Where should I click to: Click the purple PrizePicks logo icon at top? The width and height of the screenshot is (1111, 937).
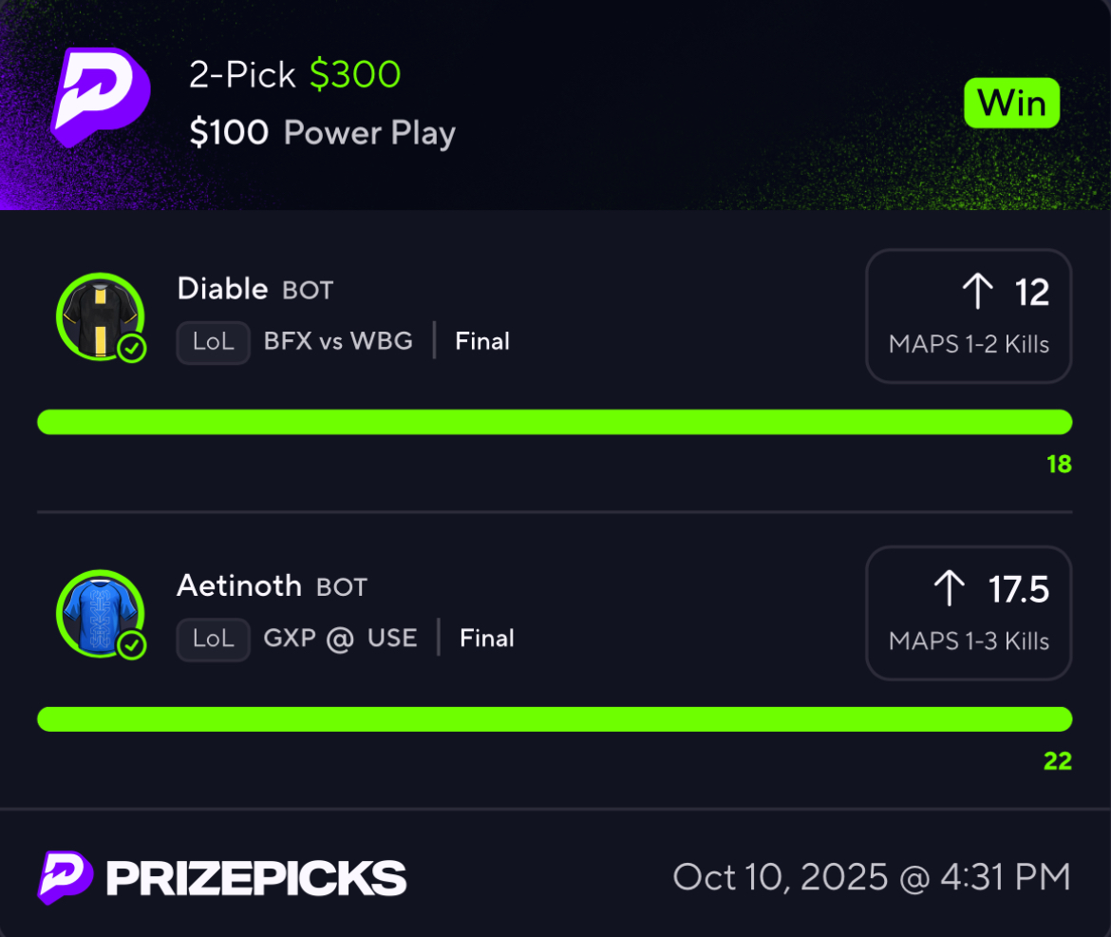[x=100, y=97]
